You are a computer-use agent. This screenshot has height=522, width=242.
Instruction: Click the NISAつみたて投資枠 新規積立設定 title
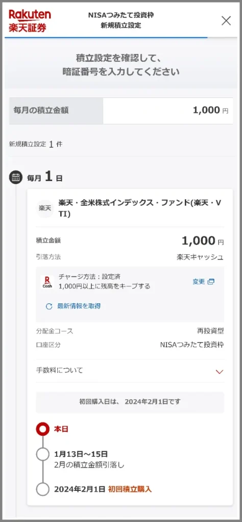[x=121, y=20]
